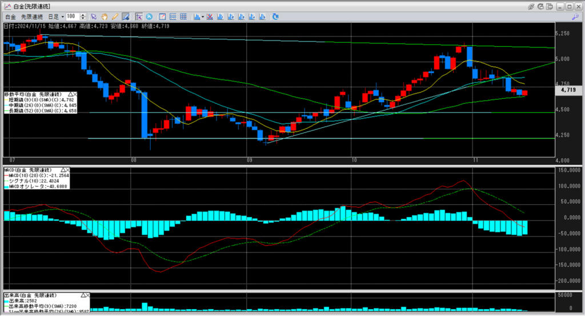The image size is (585, 316).
Task: Click the refresh chart icon in toolbar
Action: point(275,17)
